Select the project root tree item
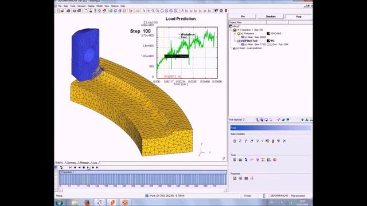The height and width of the screenshot is (206, 367). [235, 26]
